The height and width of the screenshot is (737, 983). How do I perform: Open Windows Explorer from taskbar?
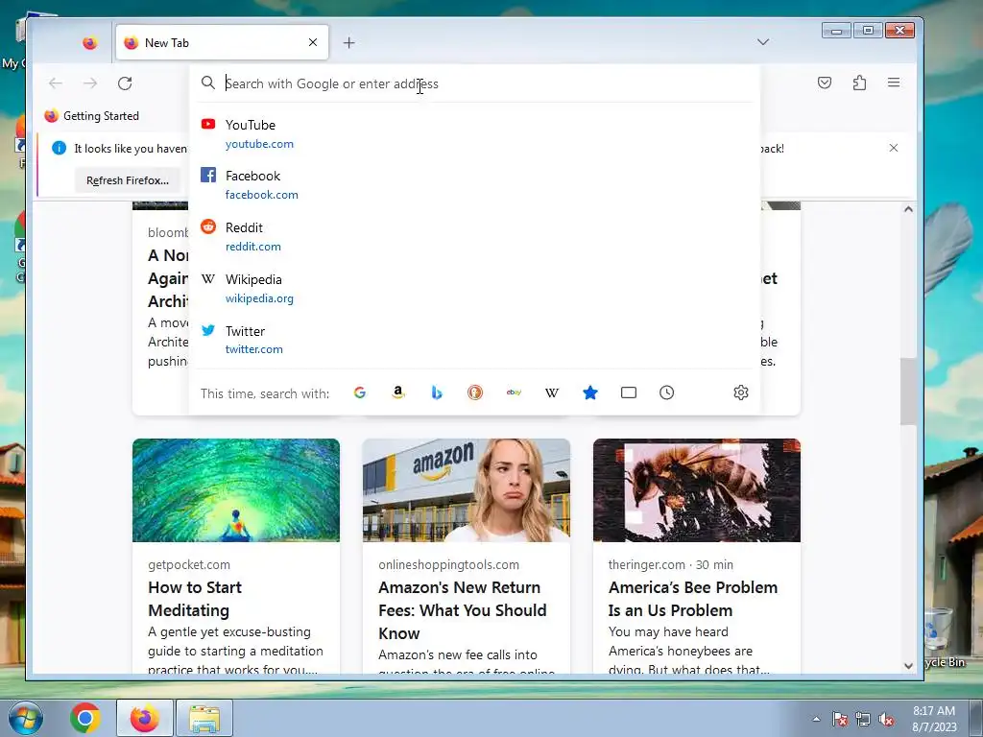(204, 718)
